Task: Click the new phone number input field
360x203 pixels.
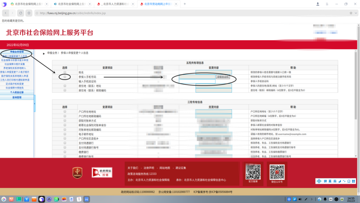Action: coord(197,77)
